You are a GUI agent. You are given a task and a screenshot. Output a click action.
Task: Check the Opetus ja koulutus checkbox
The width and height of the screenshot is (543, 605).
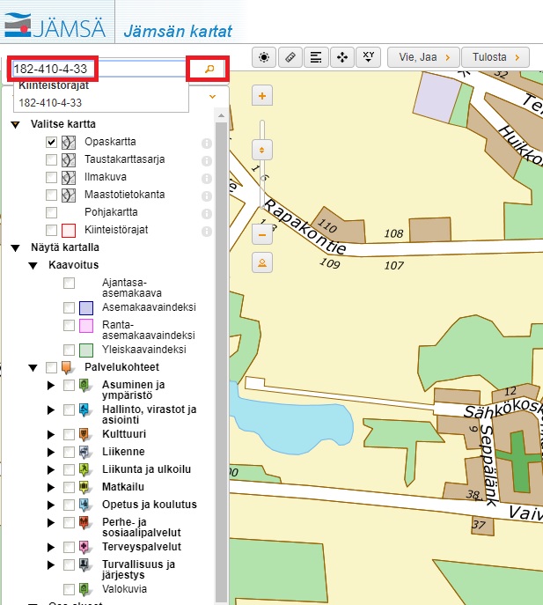(69, 505)
